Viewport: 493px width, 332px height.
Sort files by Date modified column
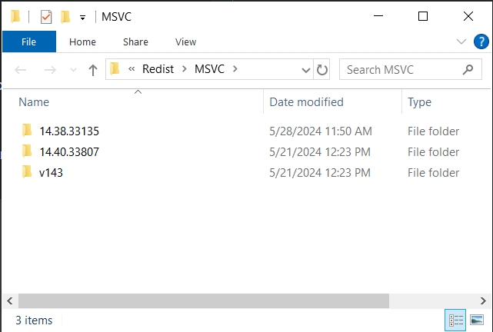306,102
